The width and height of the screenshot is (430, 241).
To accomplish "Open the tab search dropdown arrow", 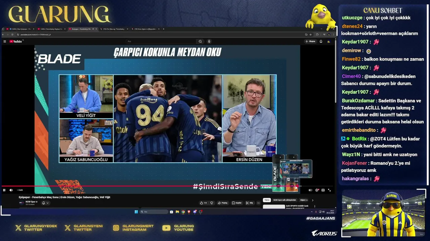I will click(x=3, y=29).
